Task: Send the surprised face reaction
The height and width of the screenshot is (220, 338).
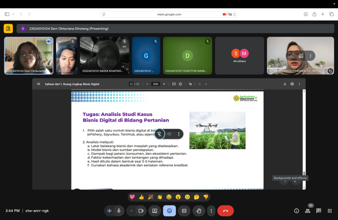Action: (178, 197)
